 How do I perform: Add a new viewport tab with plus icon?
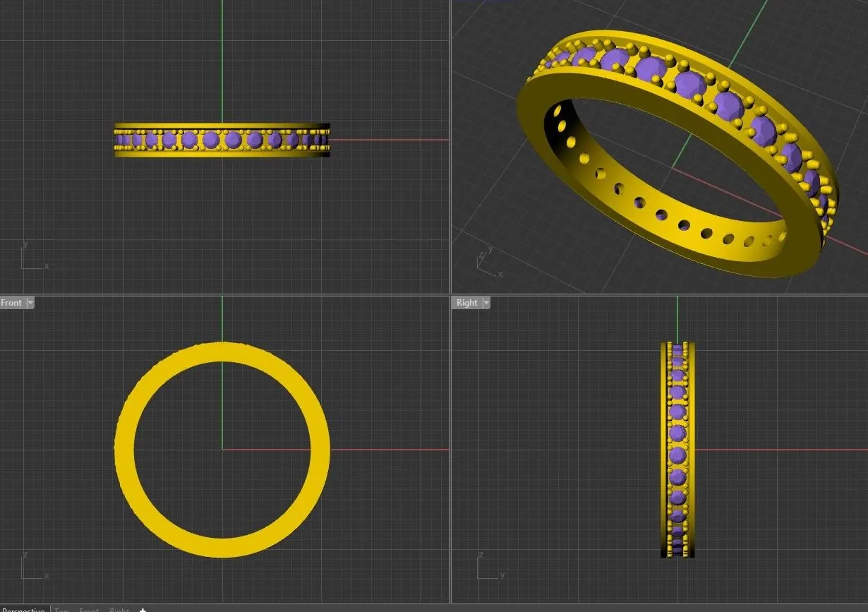pyautogui.click(x=143, y=610)
